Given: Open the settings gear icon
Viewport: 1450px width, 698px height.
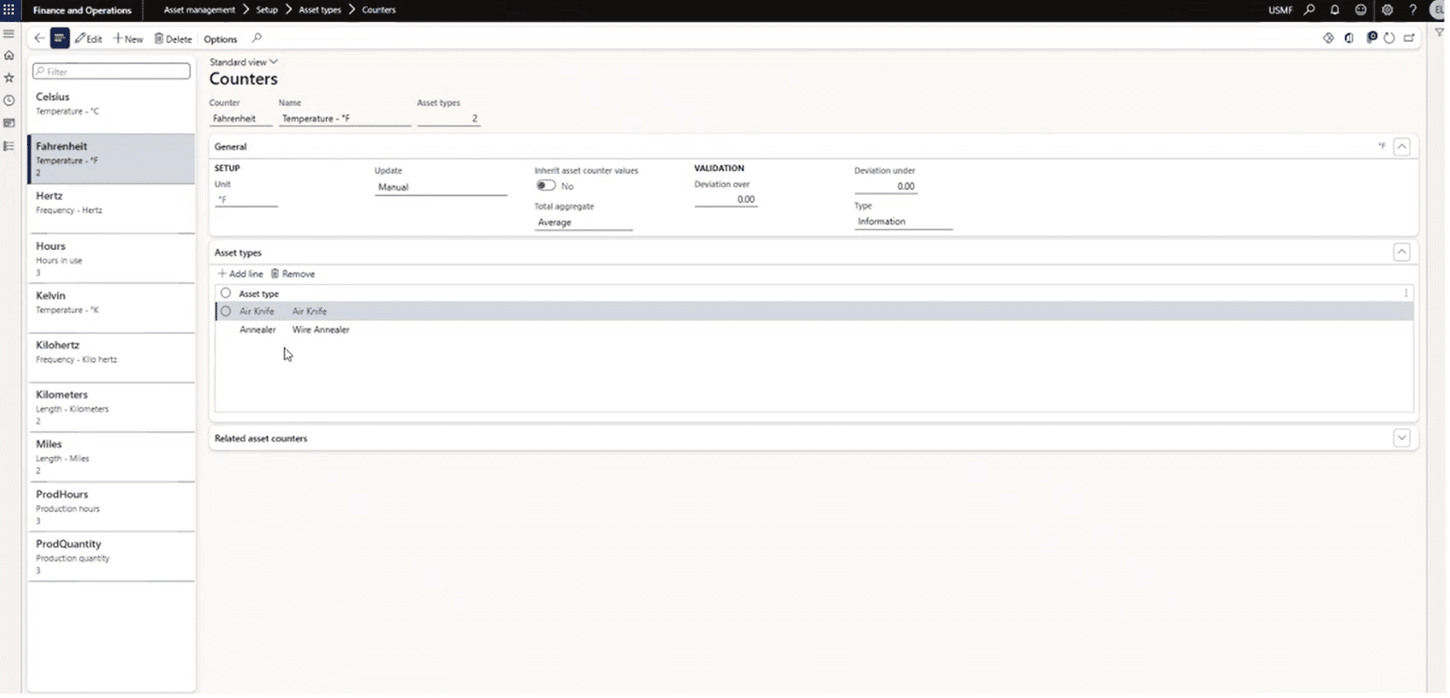Looking at the screenshot, I should (x=1387, y=10).
